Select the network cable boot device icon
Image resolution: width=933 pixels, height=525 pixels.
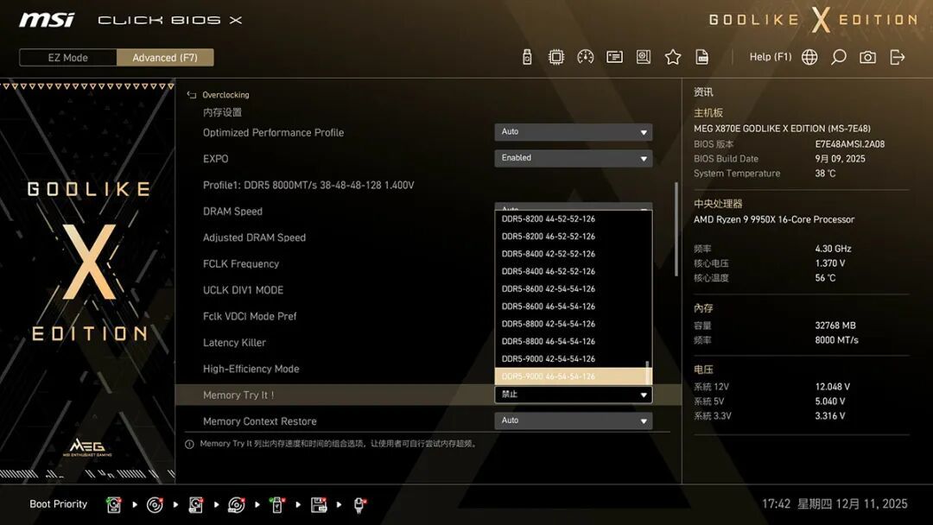pyautogui.click(x=359, y=505)
